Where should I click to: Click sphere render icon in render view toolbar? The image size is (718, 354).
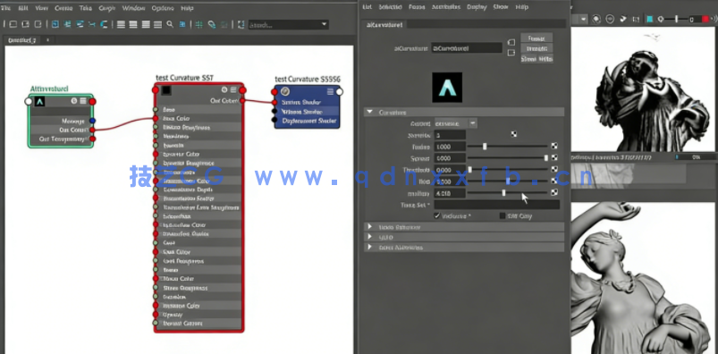pos(596,20)
